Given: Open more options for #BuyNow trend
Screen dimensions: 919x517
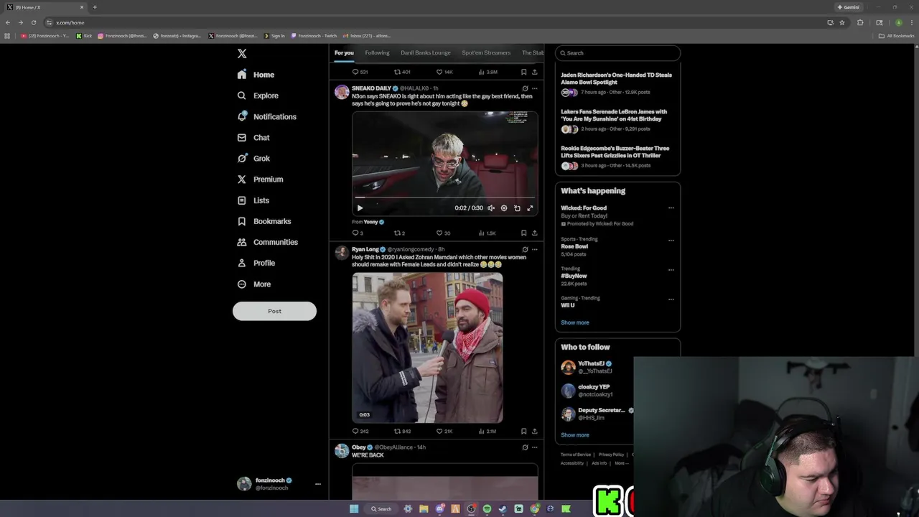Looking at the screenshot, I should tap(671, 270).
